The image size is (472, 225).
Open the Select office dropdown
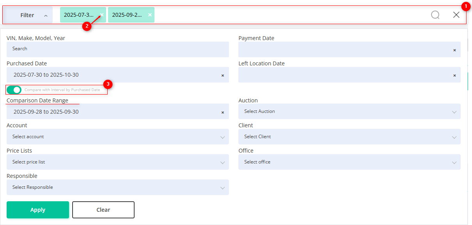click(349, 162)
